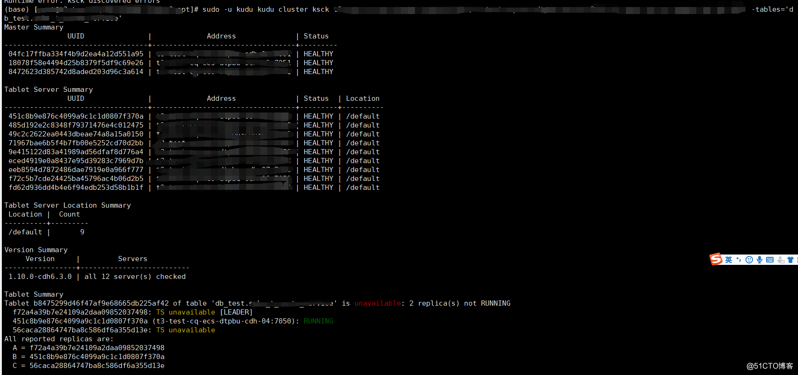Click the 'Location' column header in Tablet Server Summary
The image size is (798, 375).
[x=363, y=98]
